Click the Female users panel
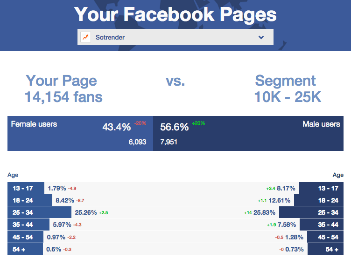 coord(80,133)
